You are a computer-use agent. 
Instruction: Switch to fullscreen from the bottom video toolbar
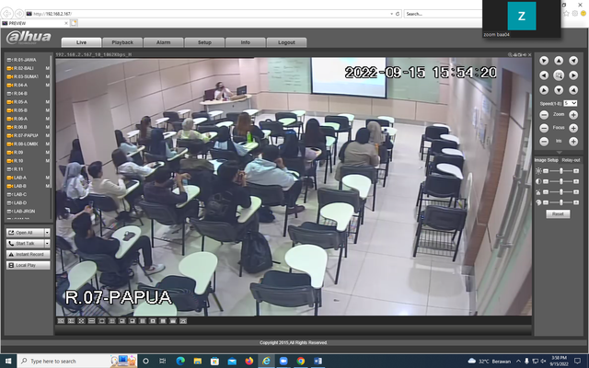tap(81, 321)
